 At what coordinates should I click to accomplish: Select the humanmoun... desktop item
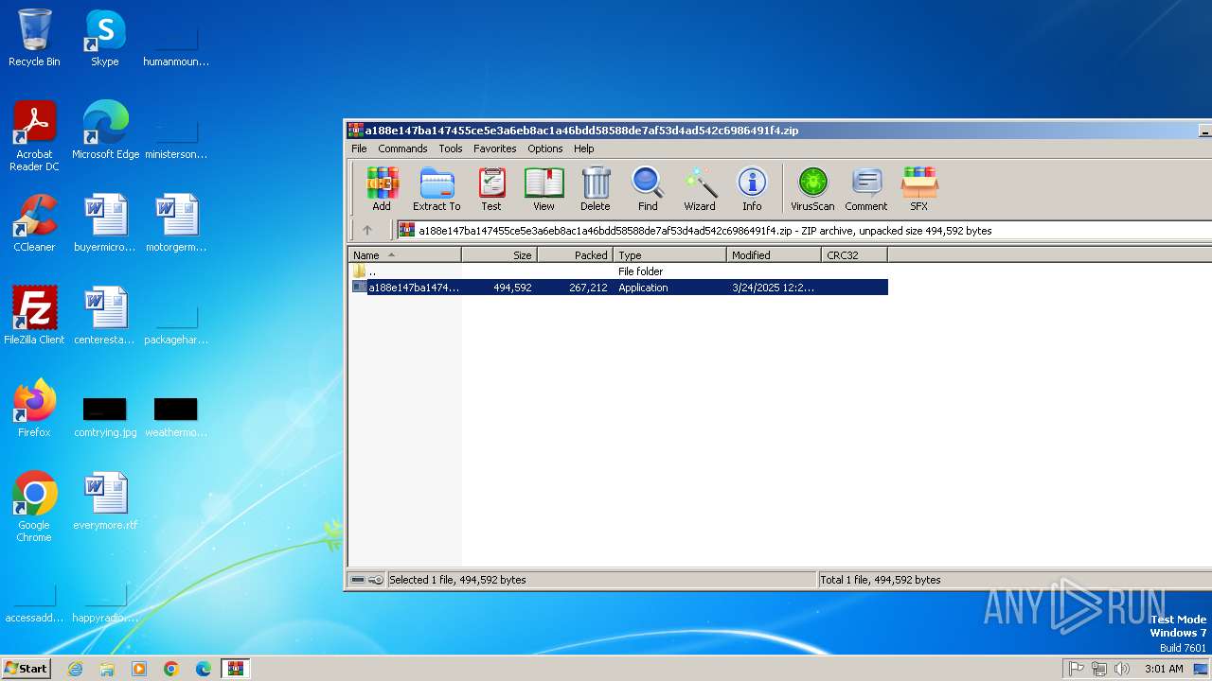pos(176,47)
